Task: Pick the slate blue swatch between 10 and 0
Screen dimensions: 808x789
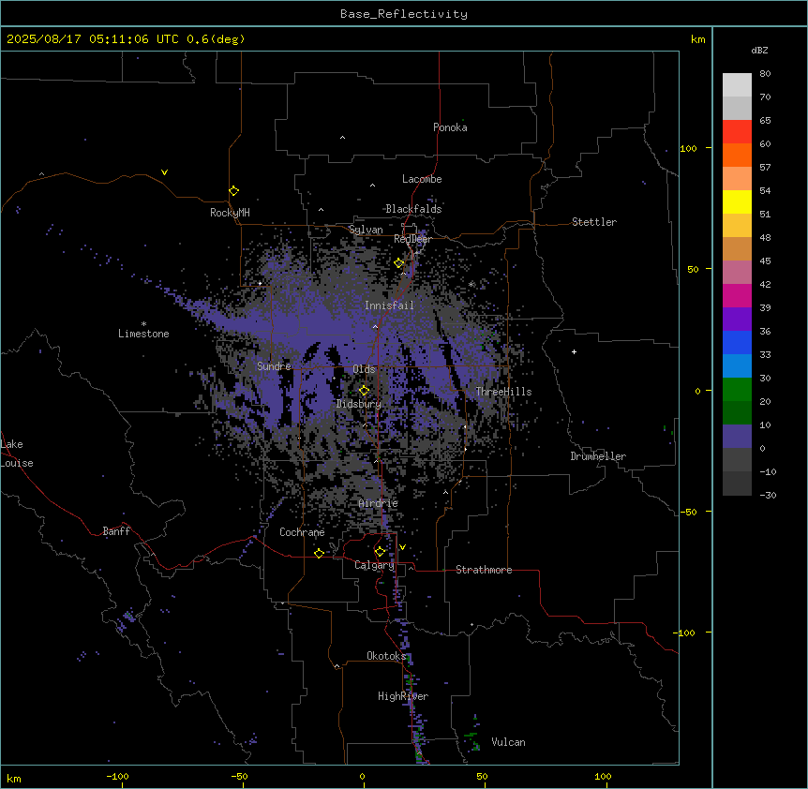Action: [737, 437]
